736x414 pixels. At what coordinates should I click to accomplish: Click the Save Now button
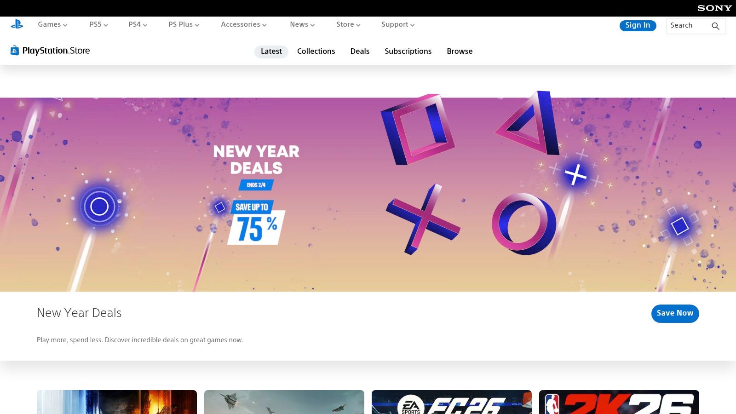pos(675,313)
